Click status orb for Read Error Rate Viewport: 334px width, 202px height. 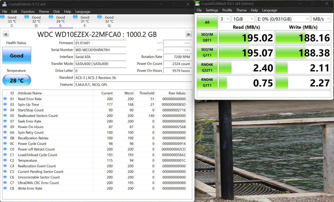tap(5, 99)
